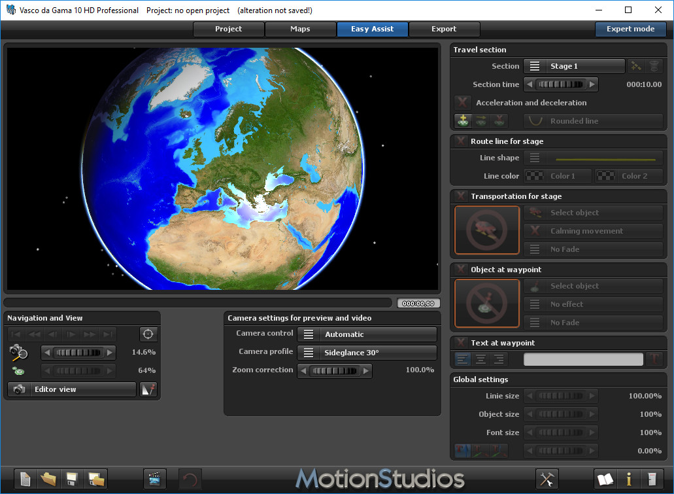Image resolution: width=674 pixels, height=494 pixels.
Task: Click the globe preview viewport
Action: coord(222,168)
